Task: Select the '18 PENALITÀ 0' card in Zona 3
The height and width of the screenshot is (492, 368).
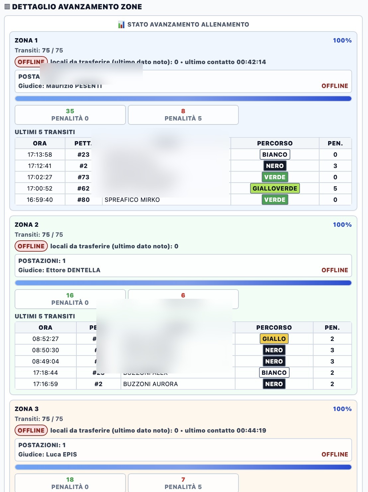Action: click(x=70, y=483)
